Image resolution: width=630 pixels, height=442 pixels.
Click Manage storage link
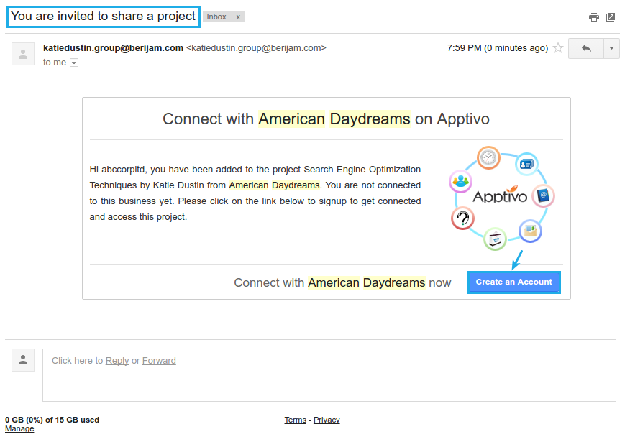click(19, 429)
